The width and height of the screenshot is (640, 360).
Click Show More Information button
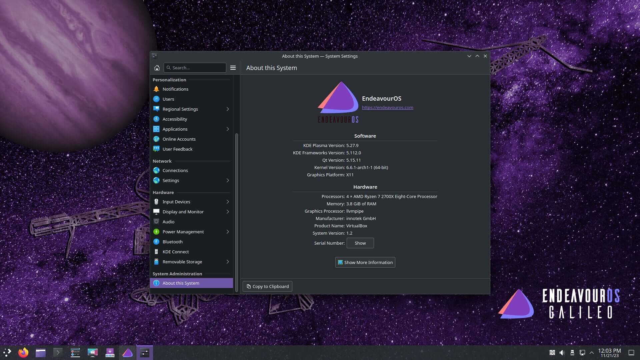click(x=365, y=262)
